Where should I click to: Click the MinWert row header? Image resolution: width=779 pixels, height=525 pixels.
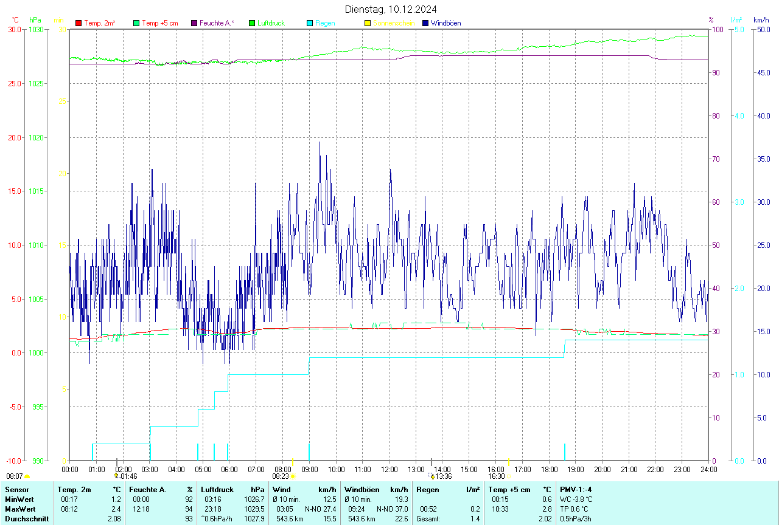coord(19,499)
